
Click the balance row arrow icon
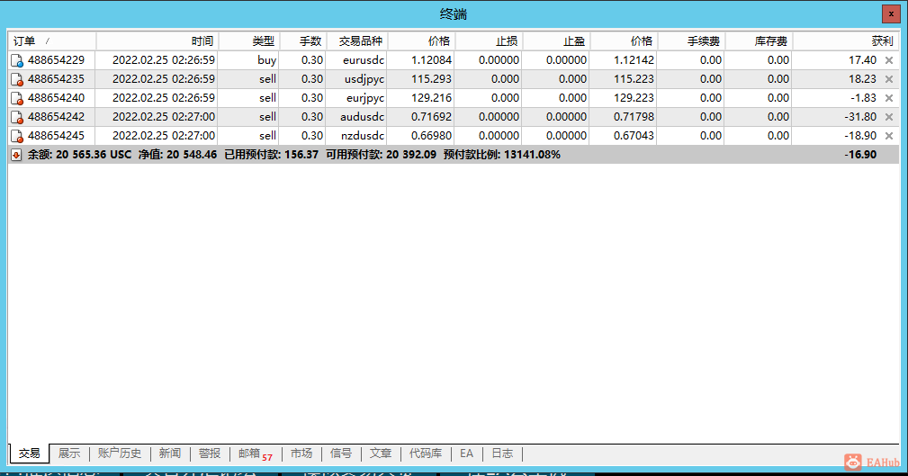click(x=16, y=155)
